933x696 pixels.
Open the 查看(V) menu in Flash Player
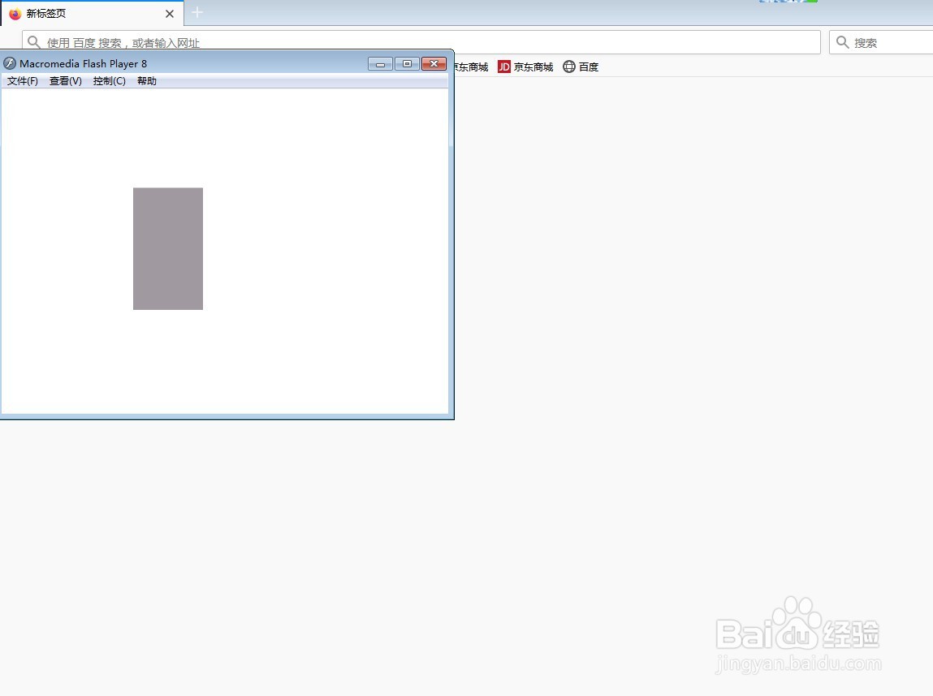[66, 81]
